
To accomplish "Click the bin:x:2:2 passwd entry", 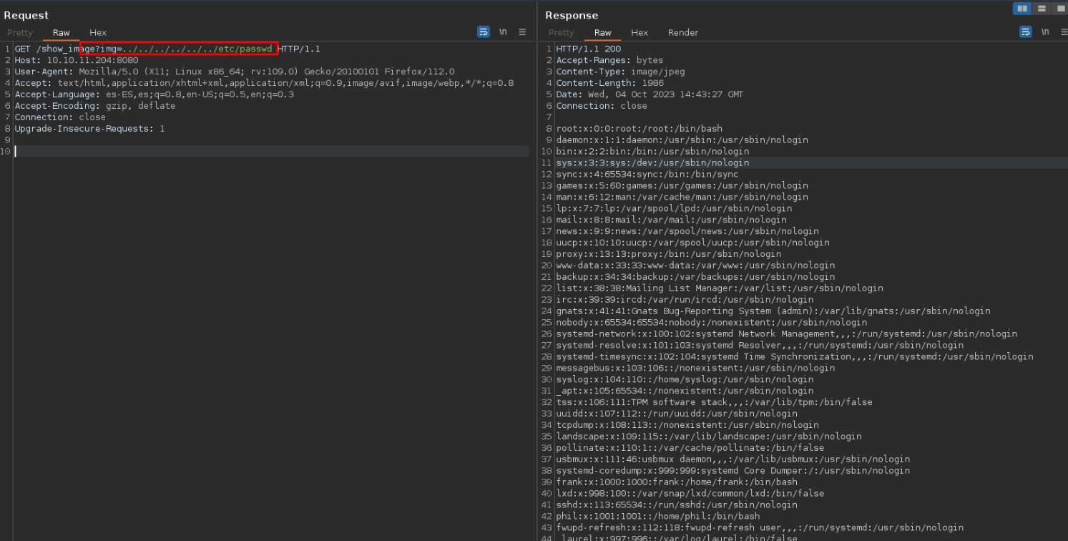I will [x=652, y=152].
